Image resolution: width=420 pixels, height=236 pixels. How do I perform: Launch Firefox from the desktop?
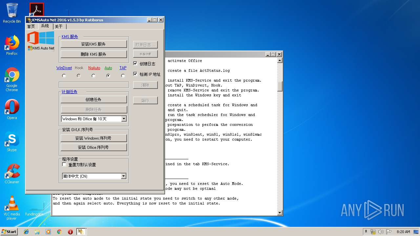pos(12,45)
